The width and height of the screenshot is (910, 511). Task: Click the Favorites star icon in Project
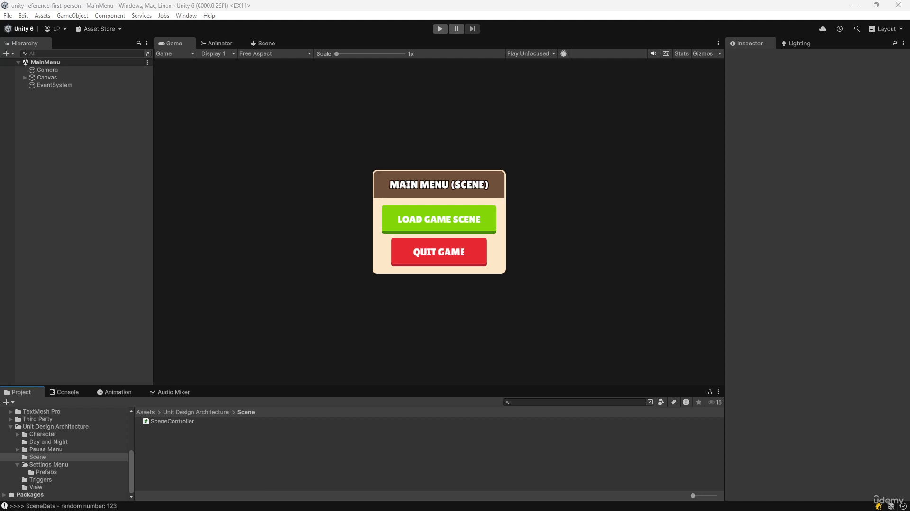699,402
